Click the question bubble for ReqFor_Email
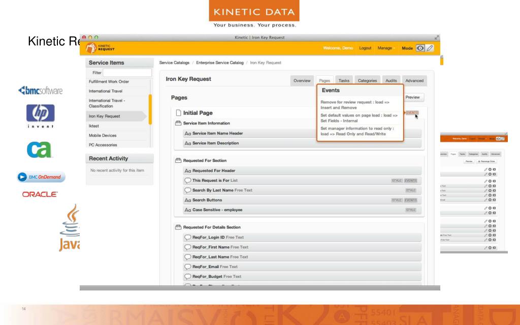The width and height of the screenshot is (520, 325). [188, 267]
